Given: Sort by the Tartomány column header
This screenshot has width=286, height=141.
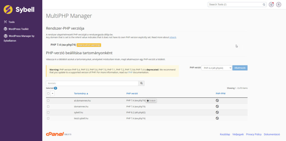Looking at the screenshot, I should tap(81, 93).
